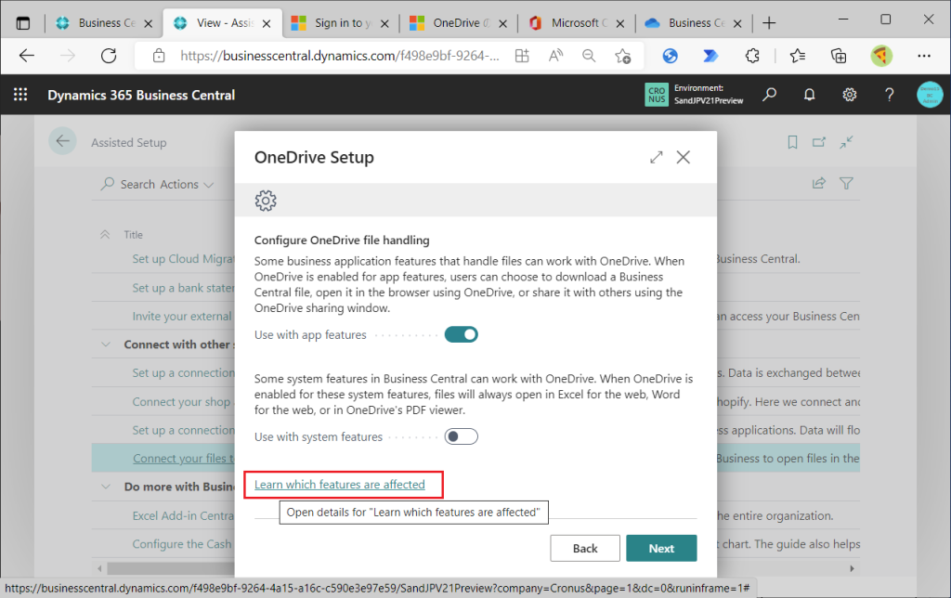Collapse all groups next to Title header
The width and height of the screenshot is (951, 598).
[105, 235]
